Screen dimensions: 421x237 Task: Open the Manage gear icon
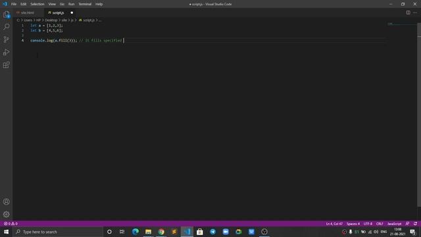(6, 214)
